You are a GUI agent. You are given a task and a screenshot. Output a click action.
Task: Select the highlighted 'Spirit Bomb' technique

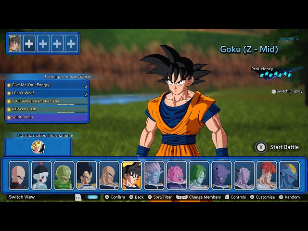(47, 117)
